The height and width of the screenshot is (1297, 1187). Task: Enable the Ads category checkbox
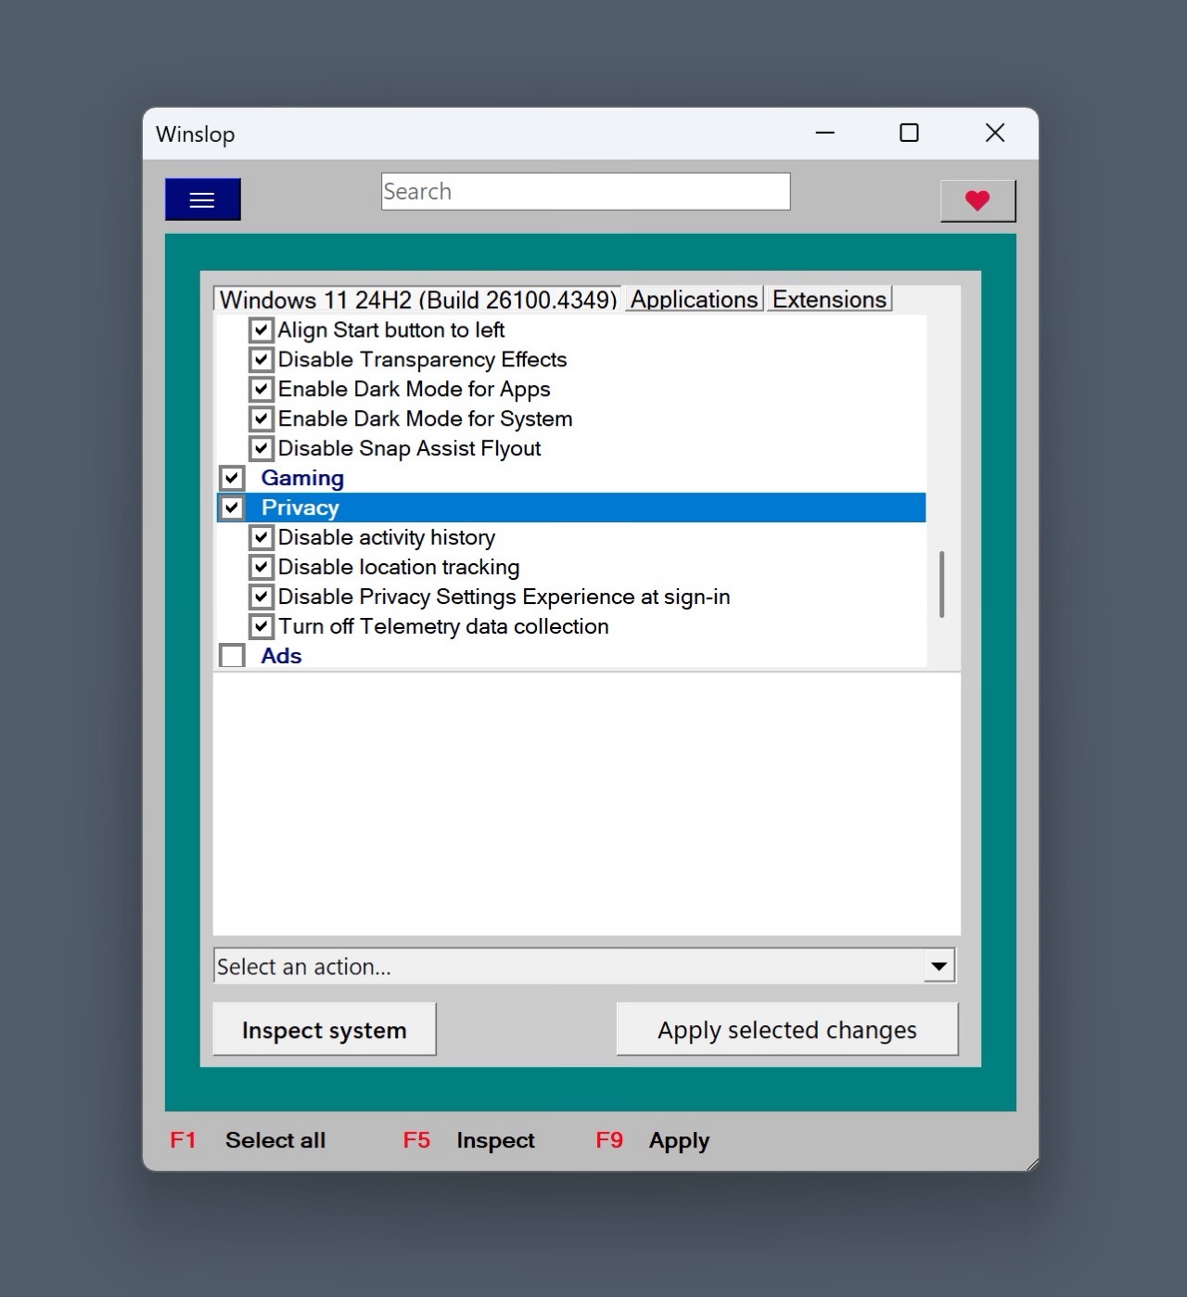[x=232, y=657]
